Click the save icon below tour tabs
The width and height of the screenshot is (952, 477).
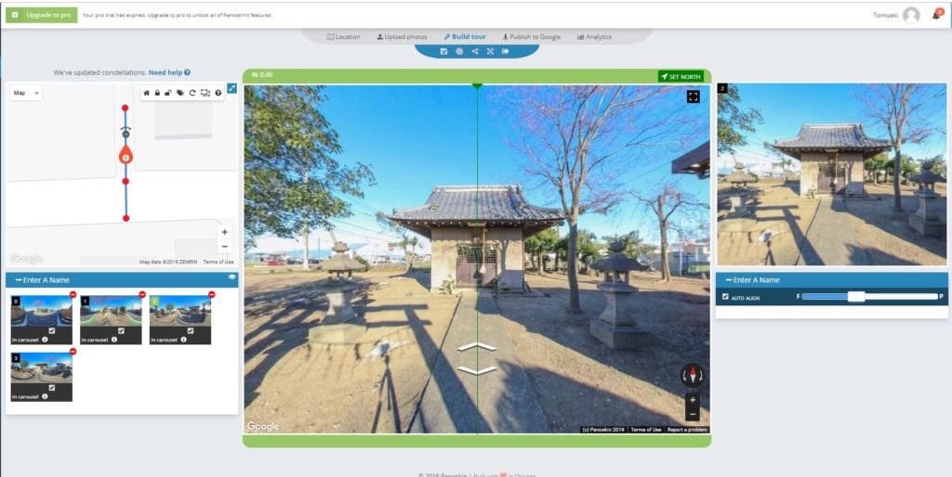point(443,51)
